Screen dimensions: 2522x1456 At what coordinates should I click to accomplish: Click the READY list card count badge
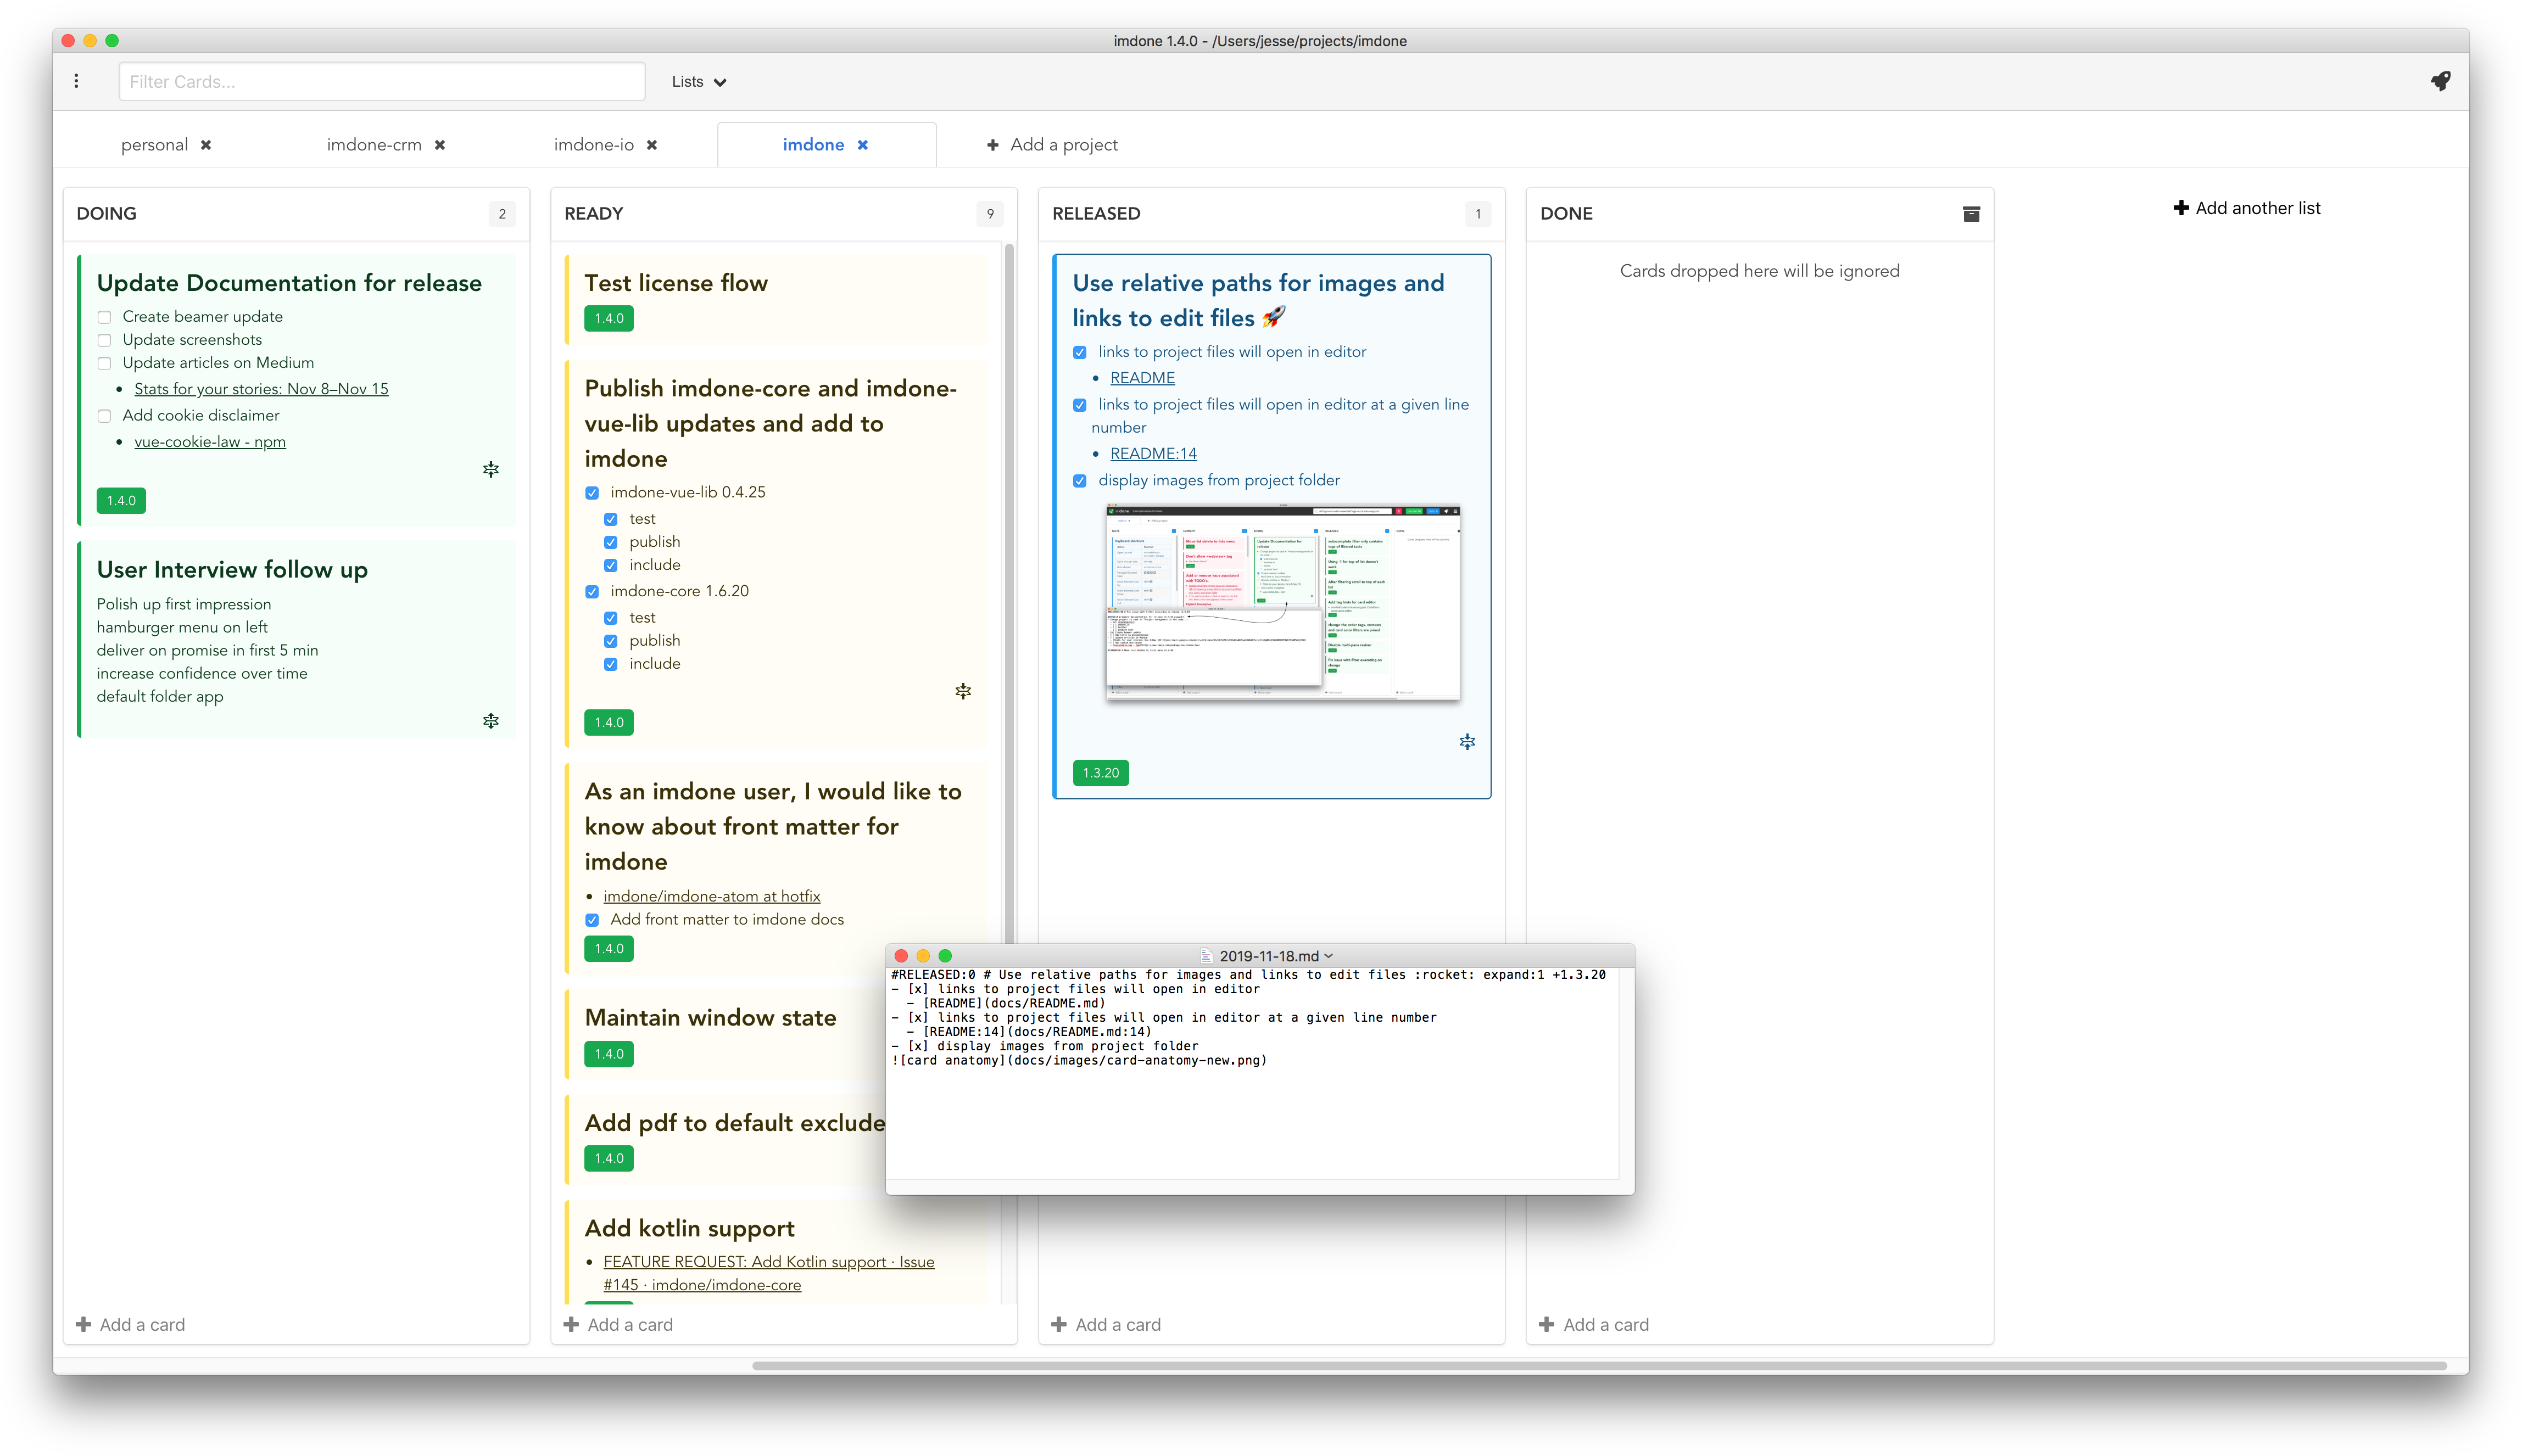tap(990, 213)
